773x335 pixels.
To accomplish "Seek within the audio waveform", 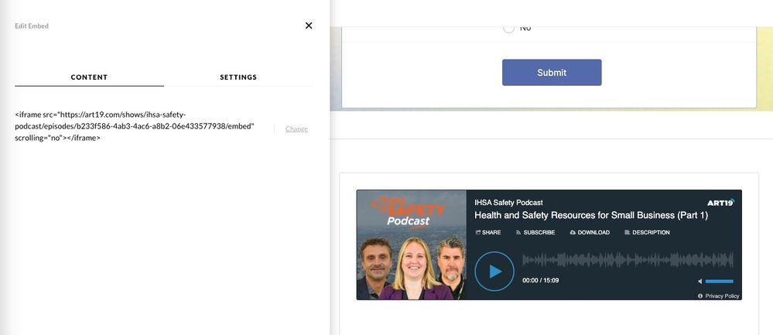I will (628, 260).
